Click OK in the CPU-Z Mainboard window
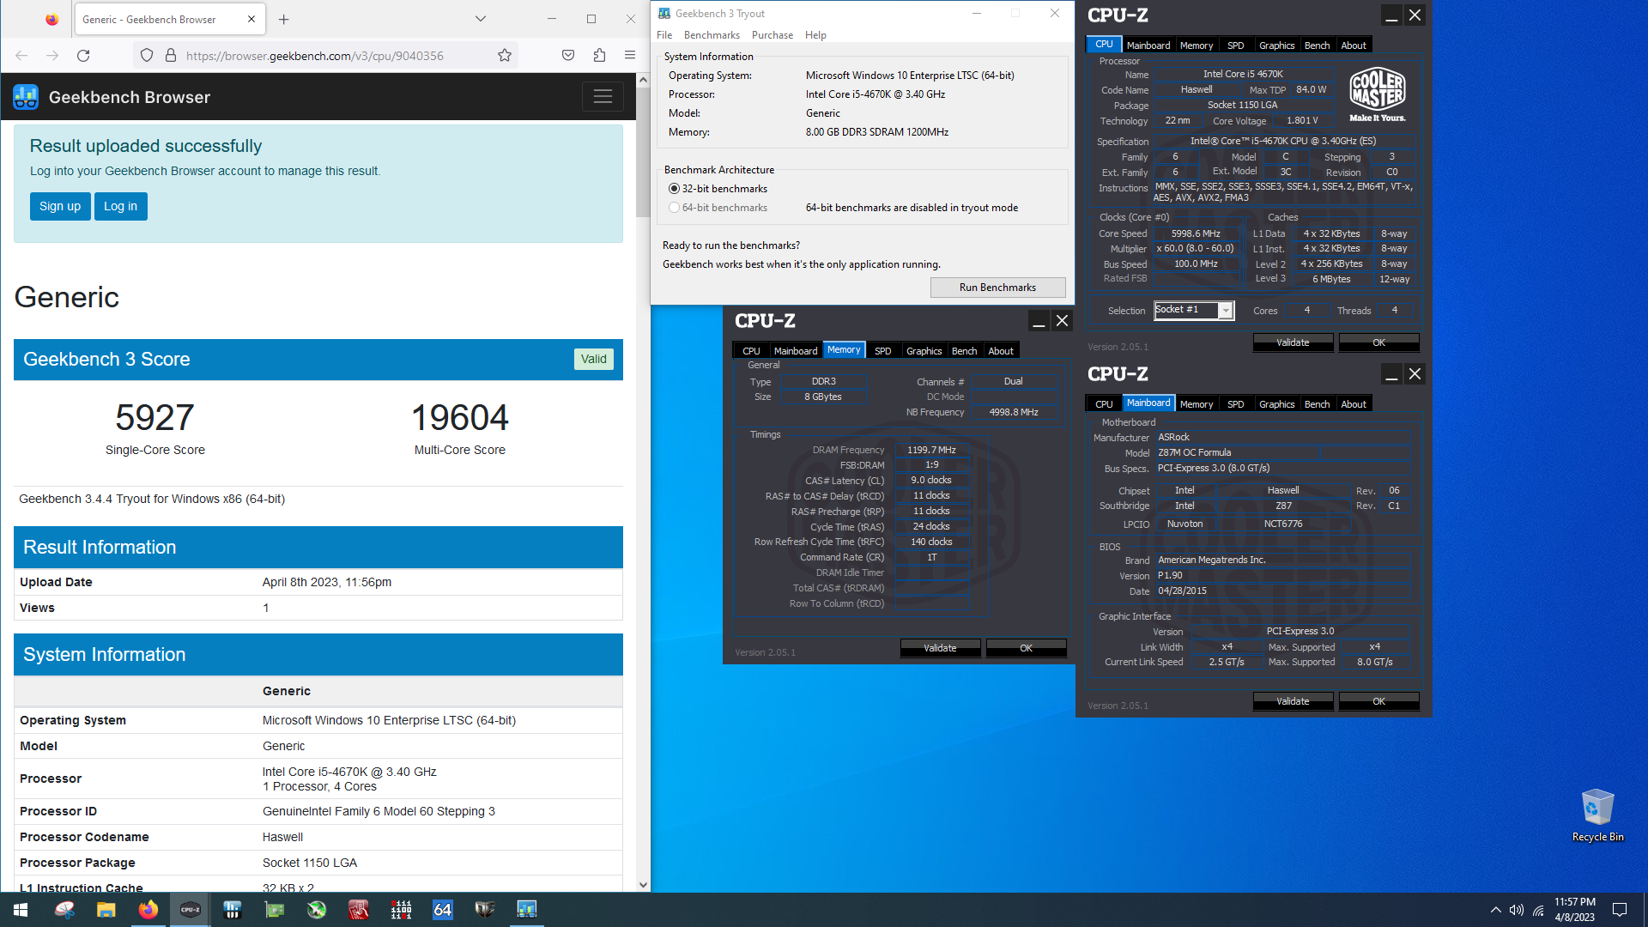The height and width of the screenshot is (927, 1648). pyautogui.click(x=1378, y=701)
